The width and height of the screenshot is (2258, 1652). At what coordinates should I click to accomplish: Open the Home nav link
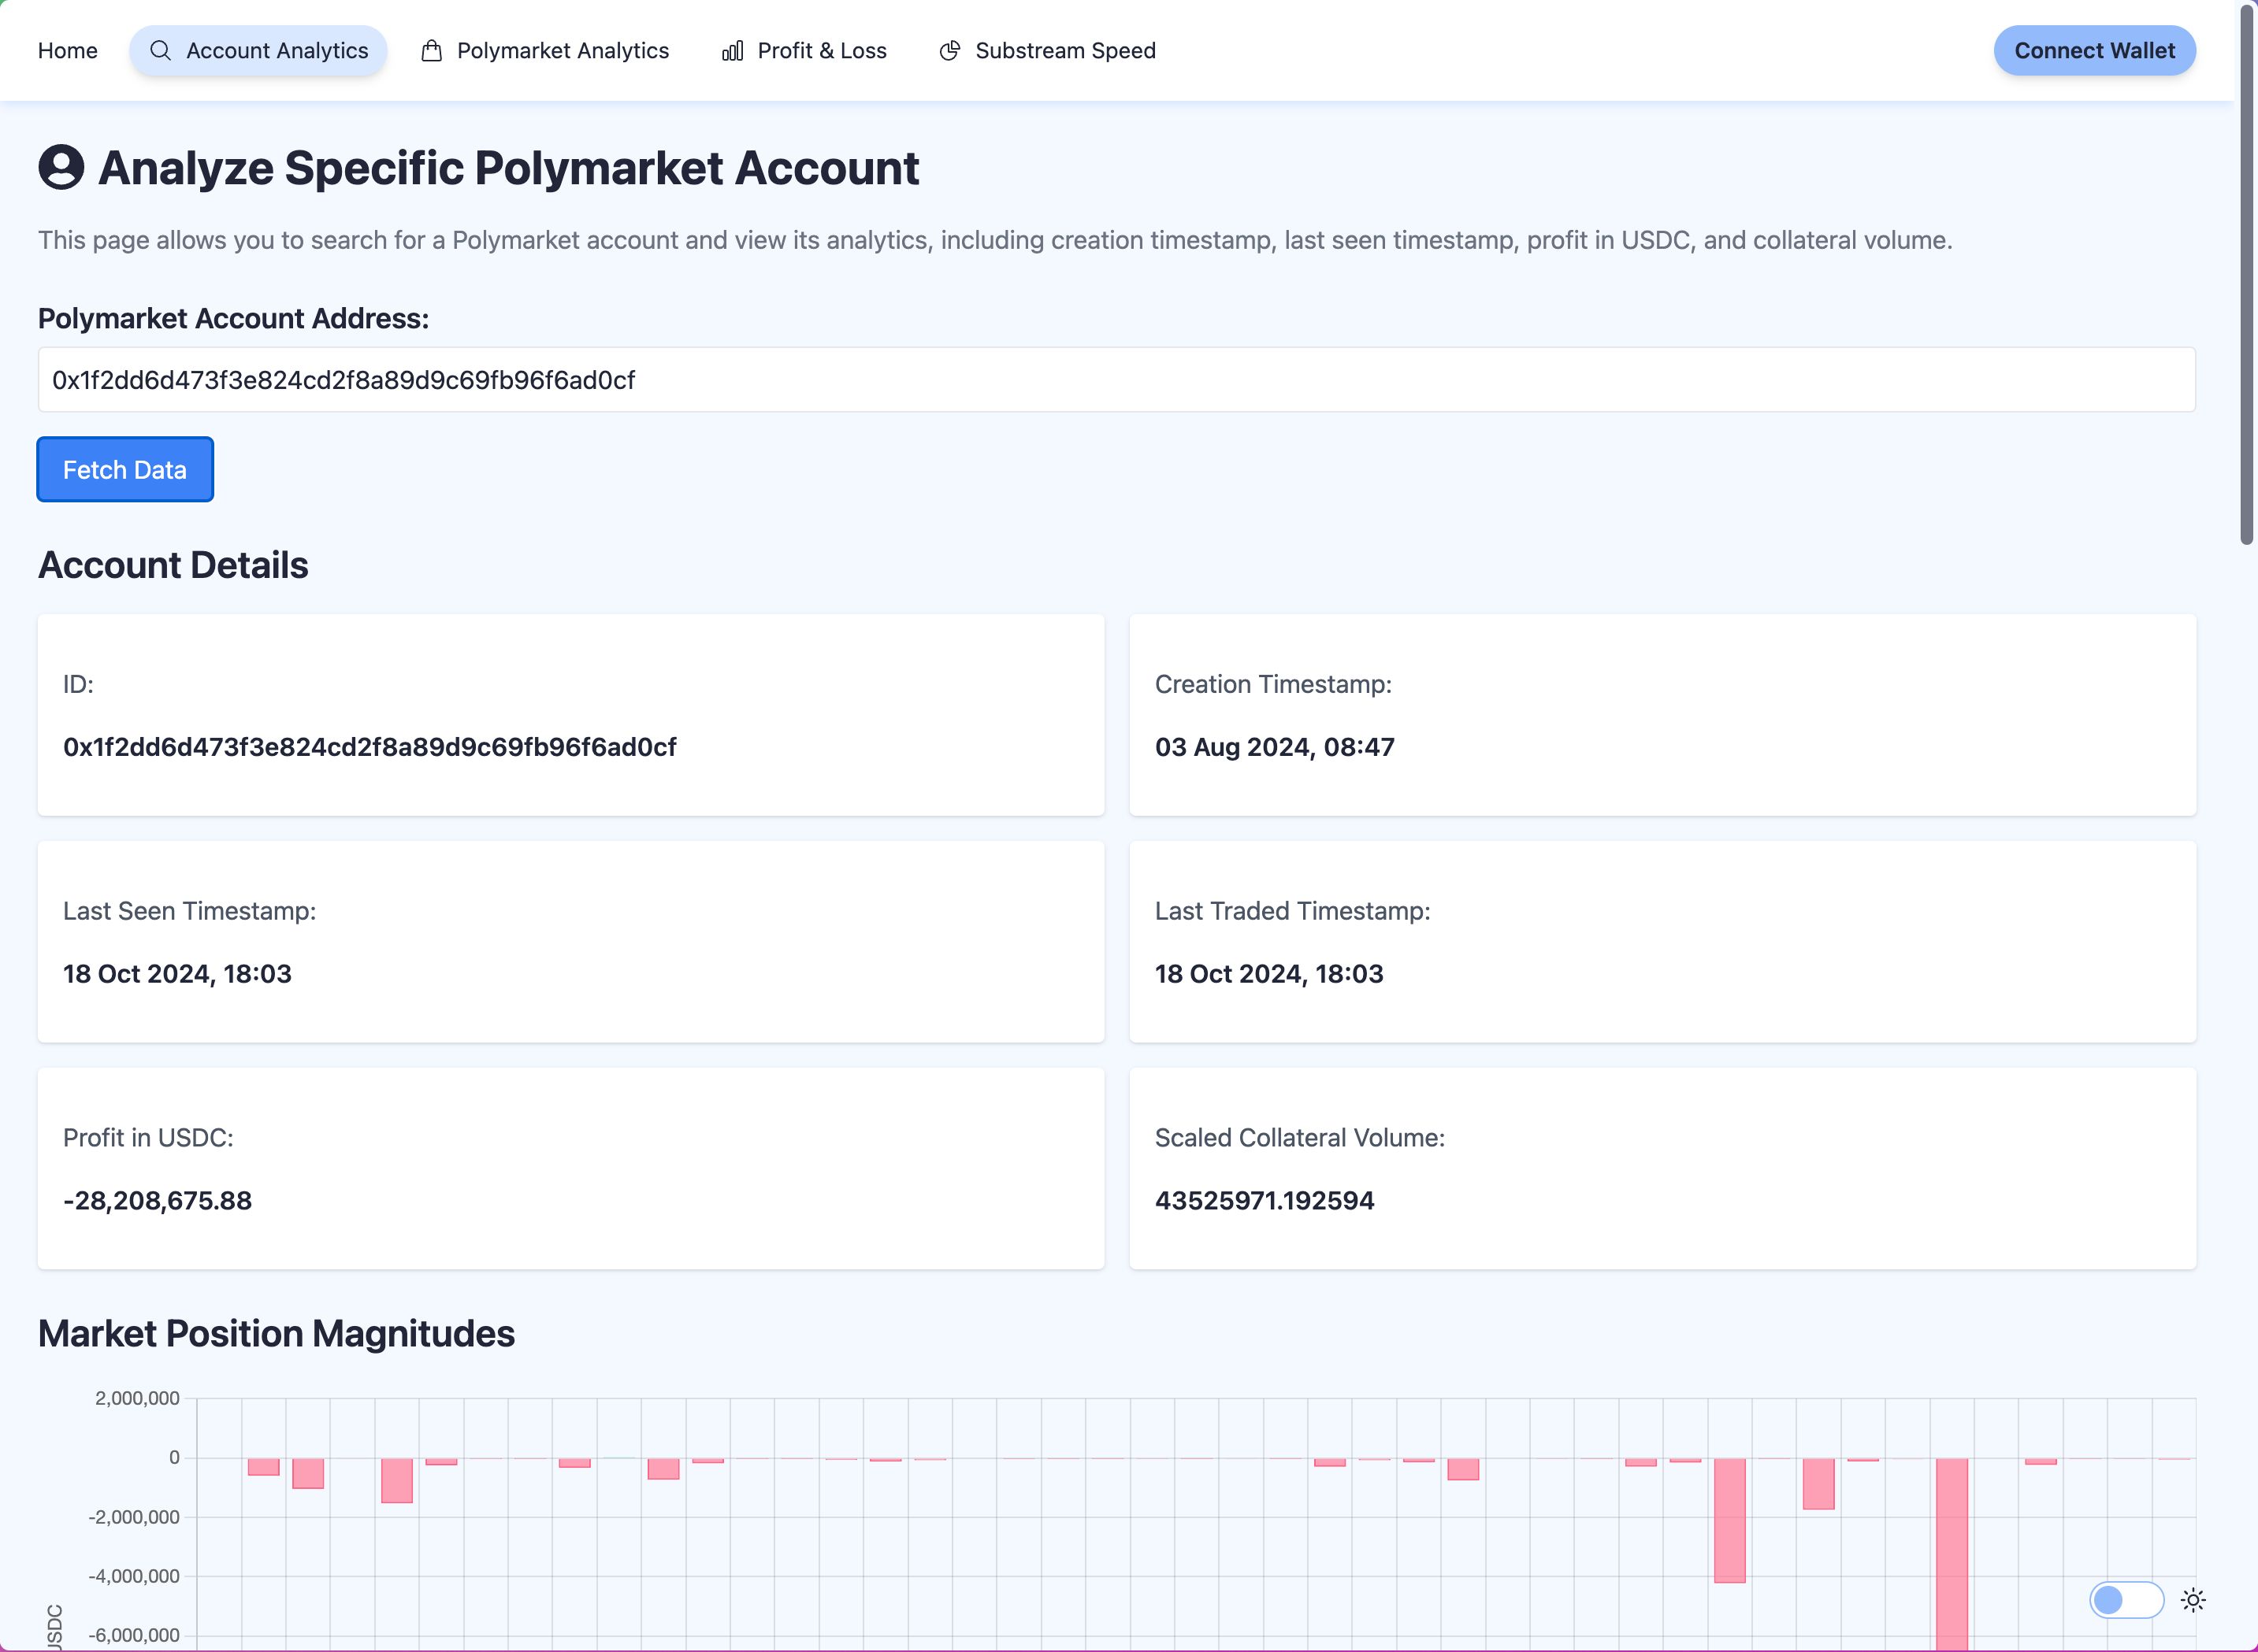point(67,51)
